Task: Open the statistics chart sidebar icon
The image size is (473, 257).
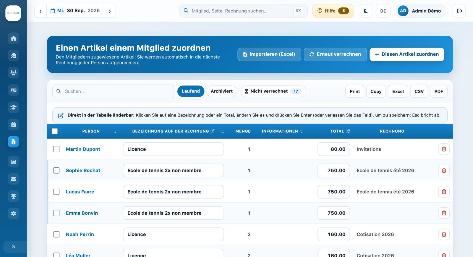Action: [x=13, y=162]
